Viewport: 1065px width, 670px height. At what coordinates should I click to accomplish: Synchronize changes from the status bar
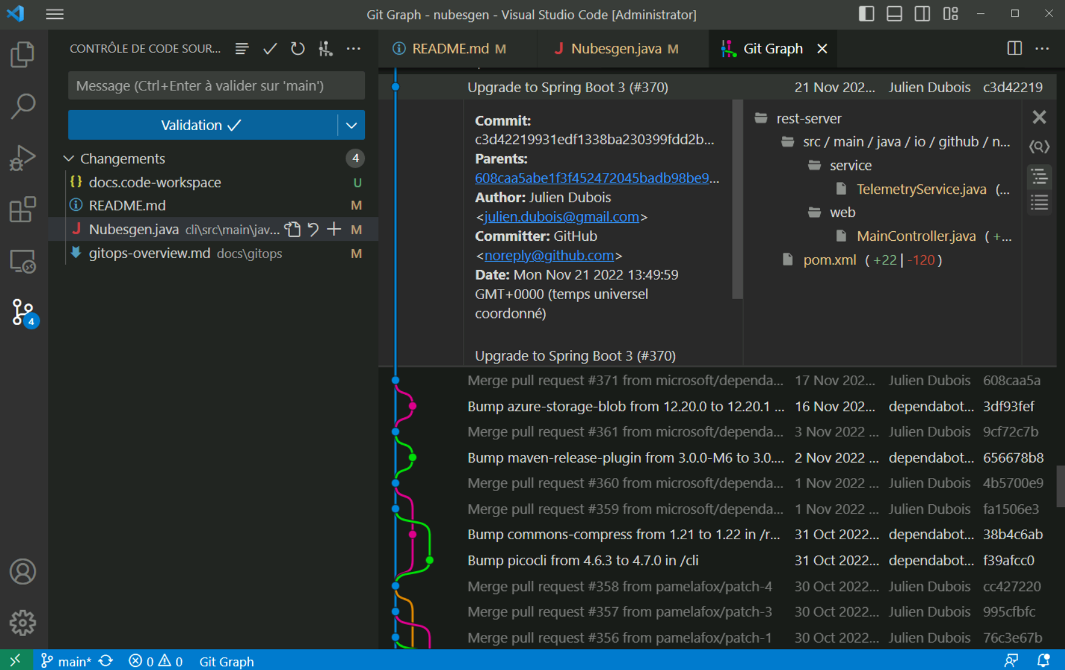point(105,660)
